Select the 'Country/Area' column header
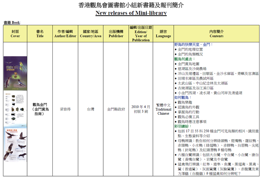262x177 pixels. [x=90, y=34]
